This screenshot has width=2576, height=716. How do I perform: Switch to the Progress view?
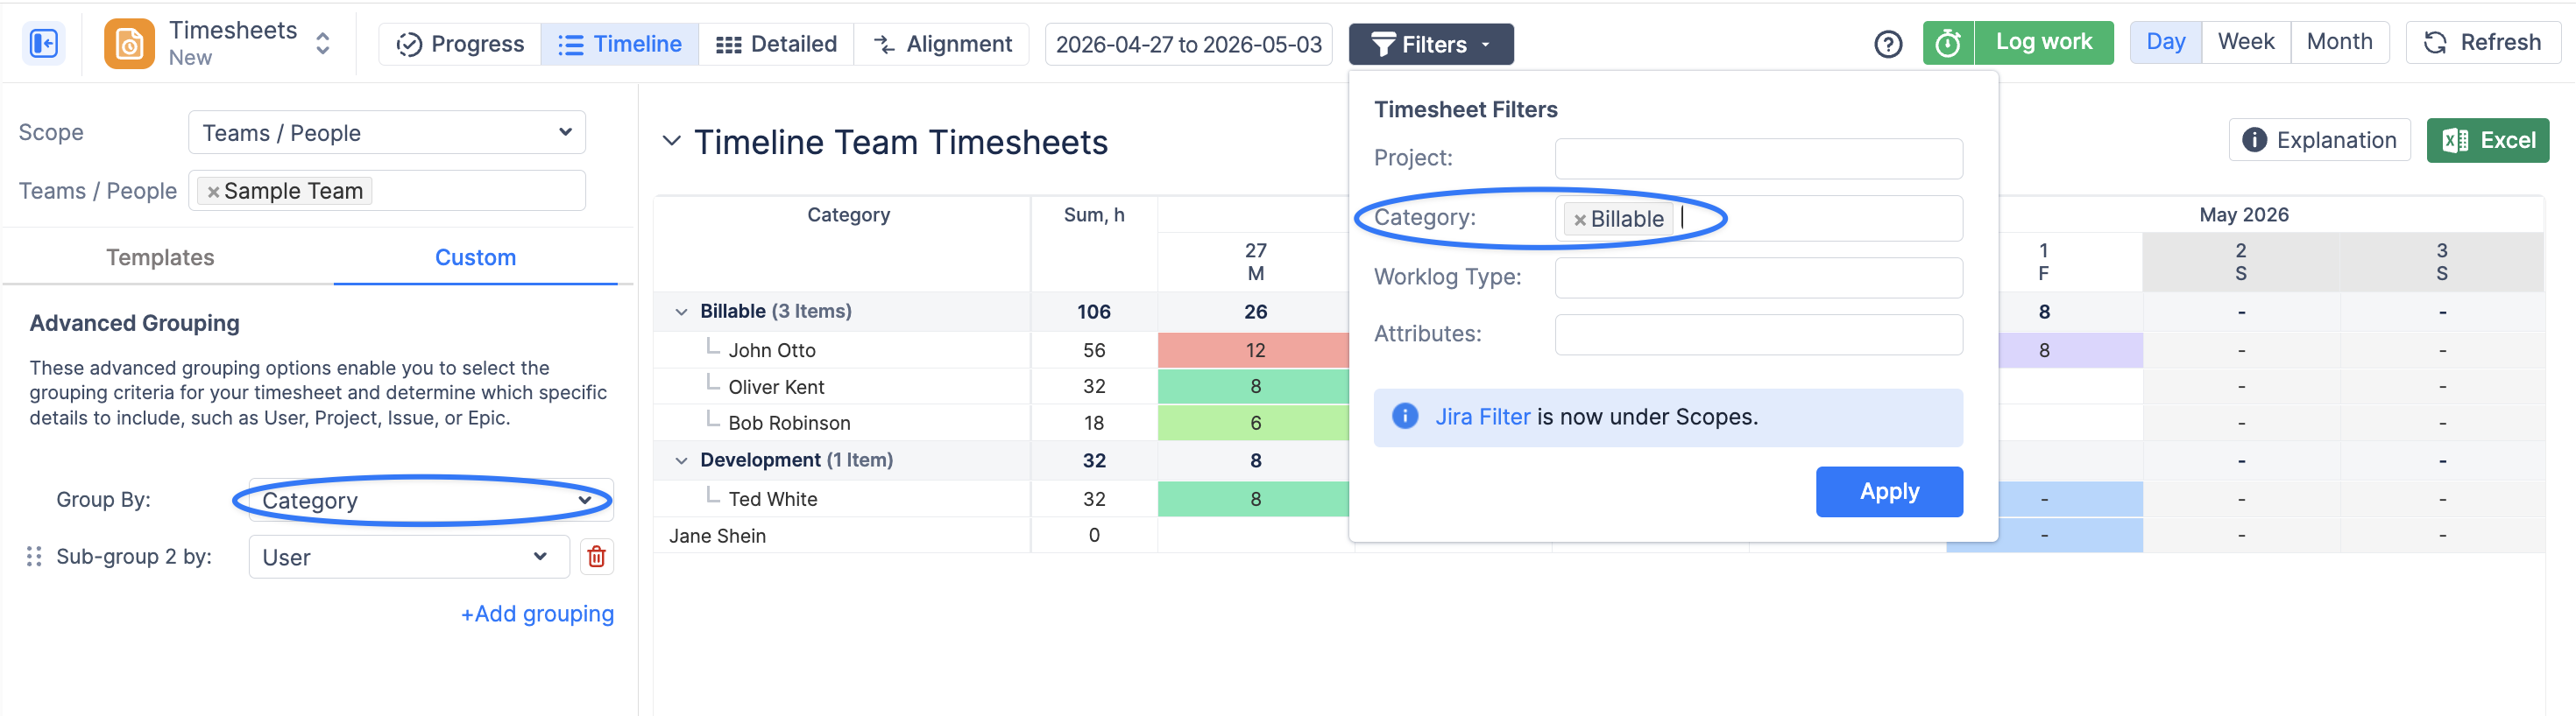click(461, 44)
